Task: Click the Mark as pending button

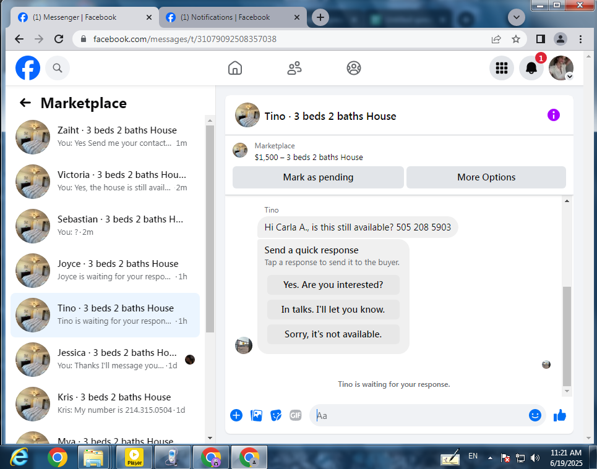Action: (318, 177)
